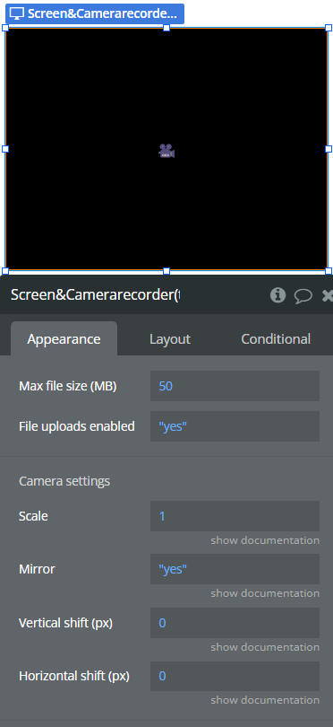This screenshot has width=333, height=727.
Task: Switch to the Layout tab
Action: pos(170,339)
